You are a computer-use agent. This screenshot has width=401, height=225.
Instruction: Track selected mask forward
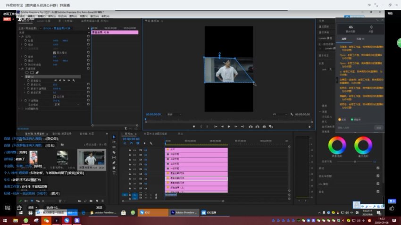64,80
